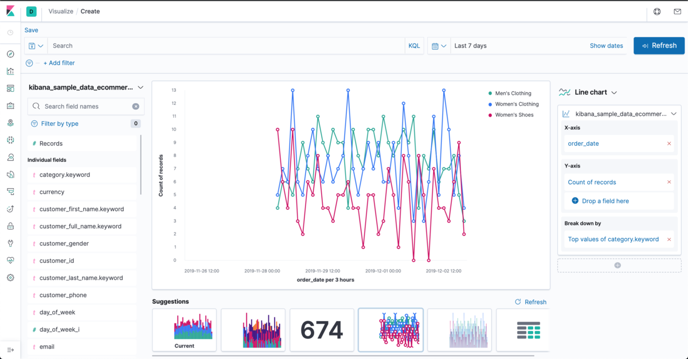Select the customer_gender field
Viewport: 688px width, 359px height.
tap(83, 244)
